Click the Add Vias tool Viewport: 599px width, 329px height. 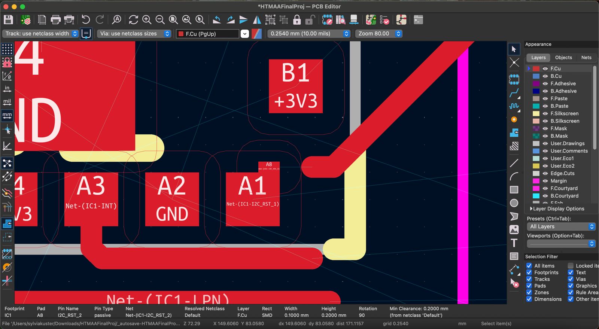click(514, 119)
